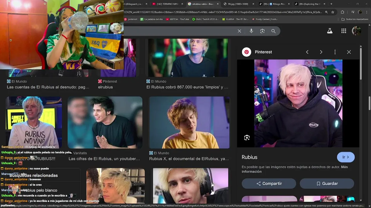Screen dimensions: 371x208
Task: Close the Pinterest image preview panel
Action: point(349,52)
